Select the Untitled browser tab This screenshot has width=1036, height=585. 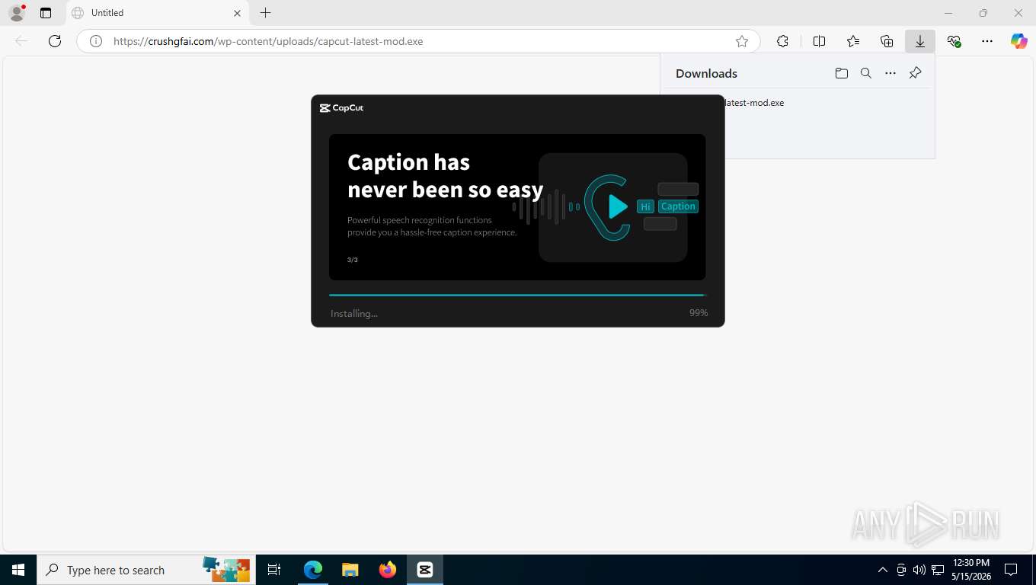[x=157, y=13]
